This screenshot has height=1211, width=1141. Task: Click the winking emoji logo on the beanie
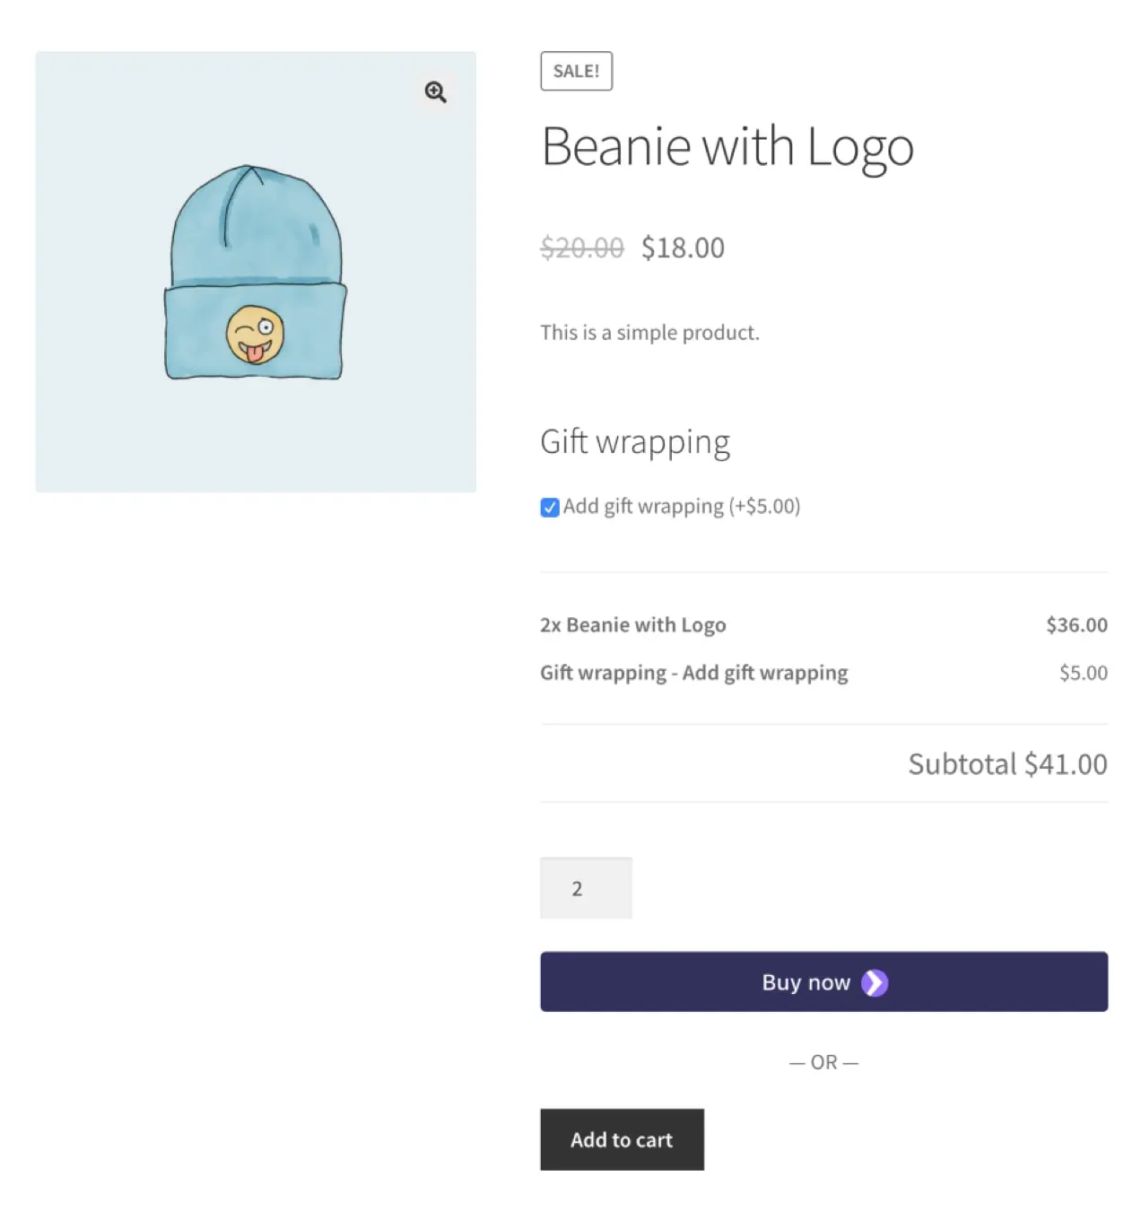pos(255,335)
